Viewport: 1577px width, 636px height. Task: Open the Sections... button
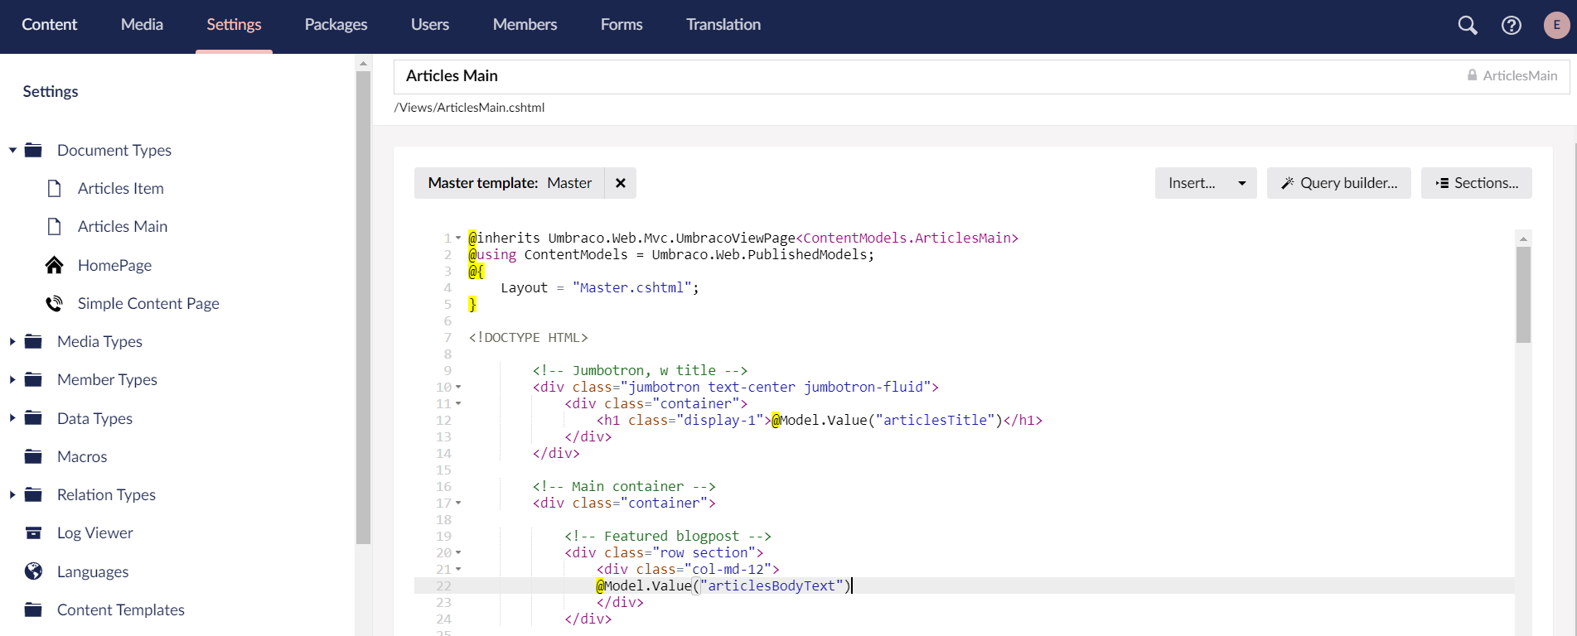click(x=1477, y=183)
